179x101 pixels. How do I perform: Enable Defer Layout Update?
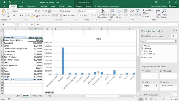point(142,95)
